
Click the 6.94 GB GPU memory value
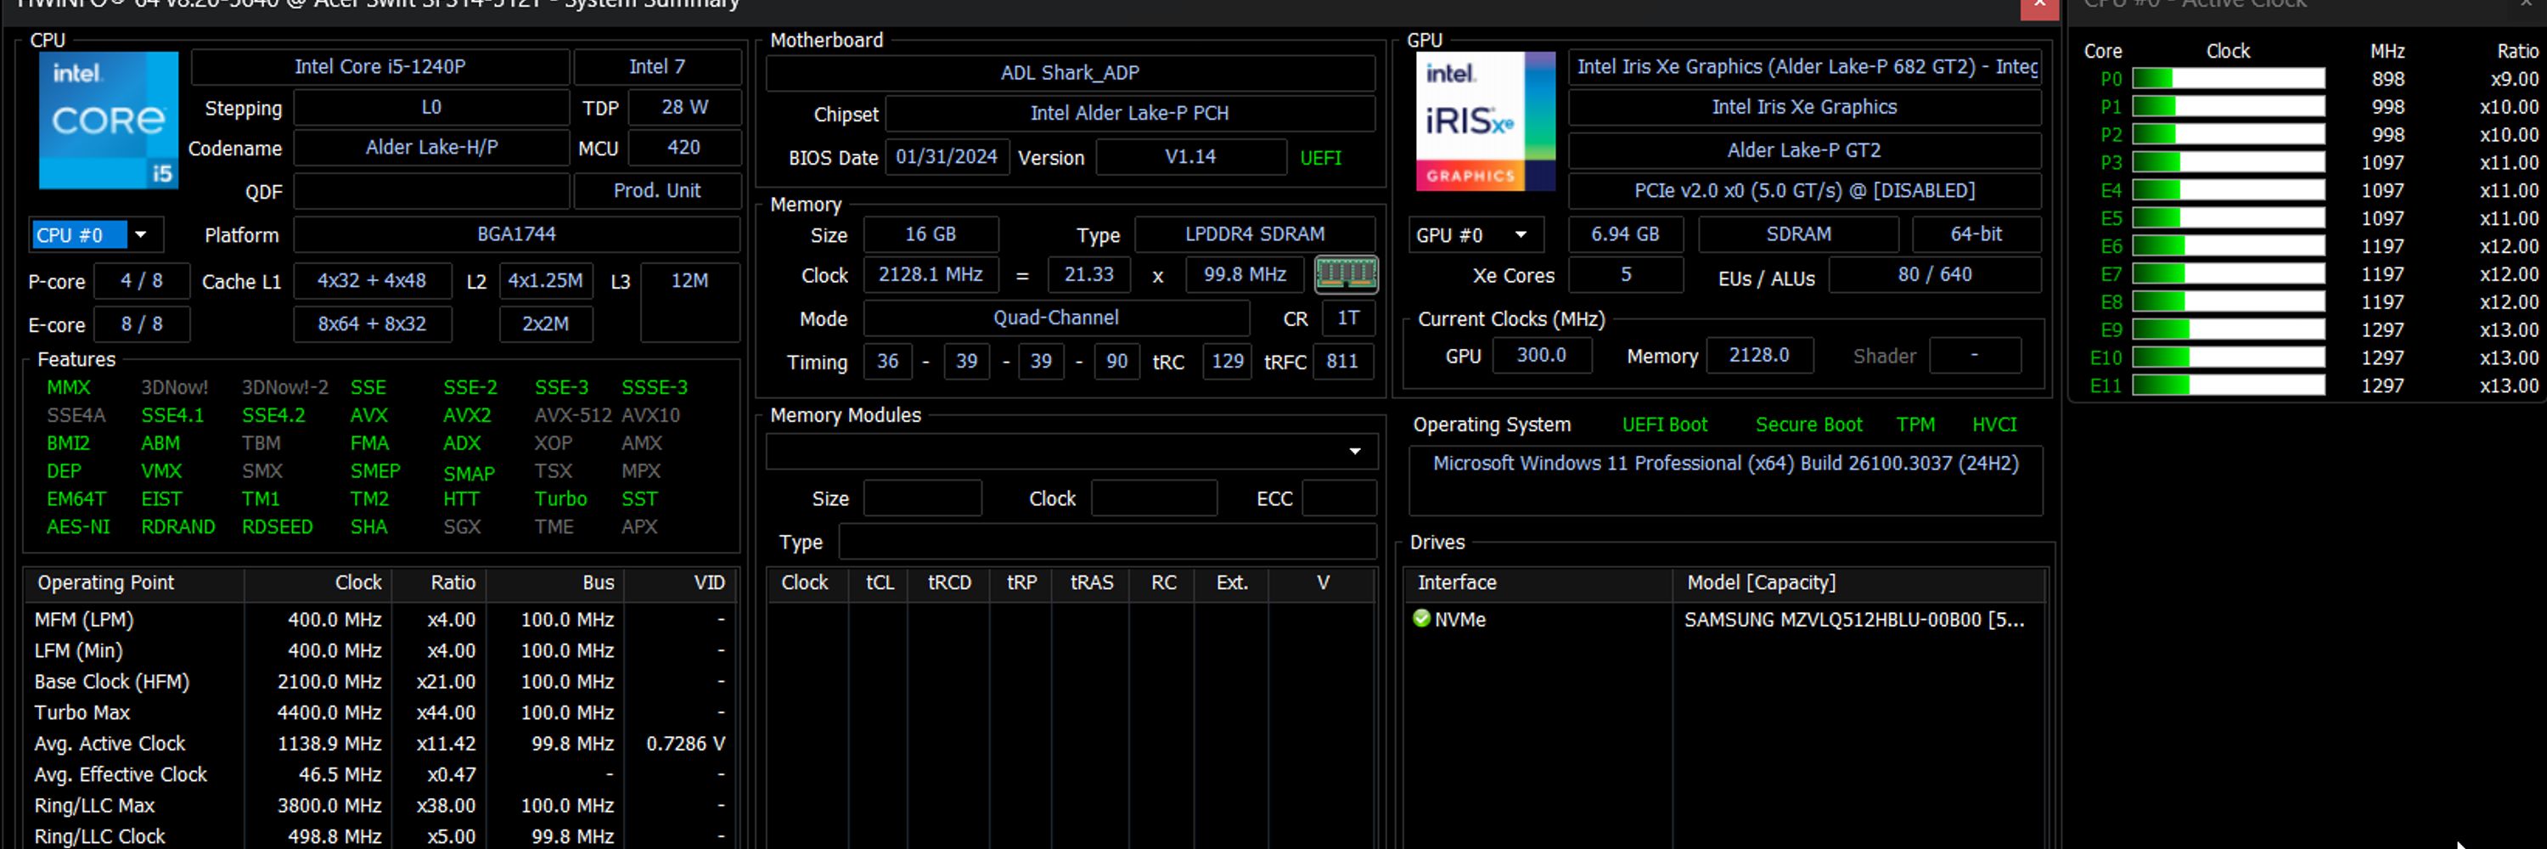1624,234
